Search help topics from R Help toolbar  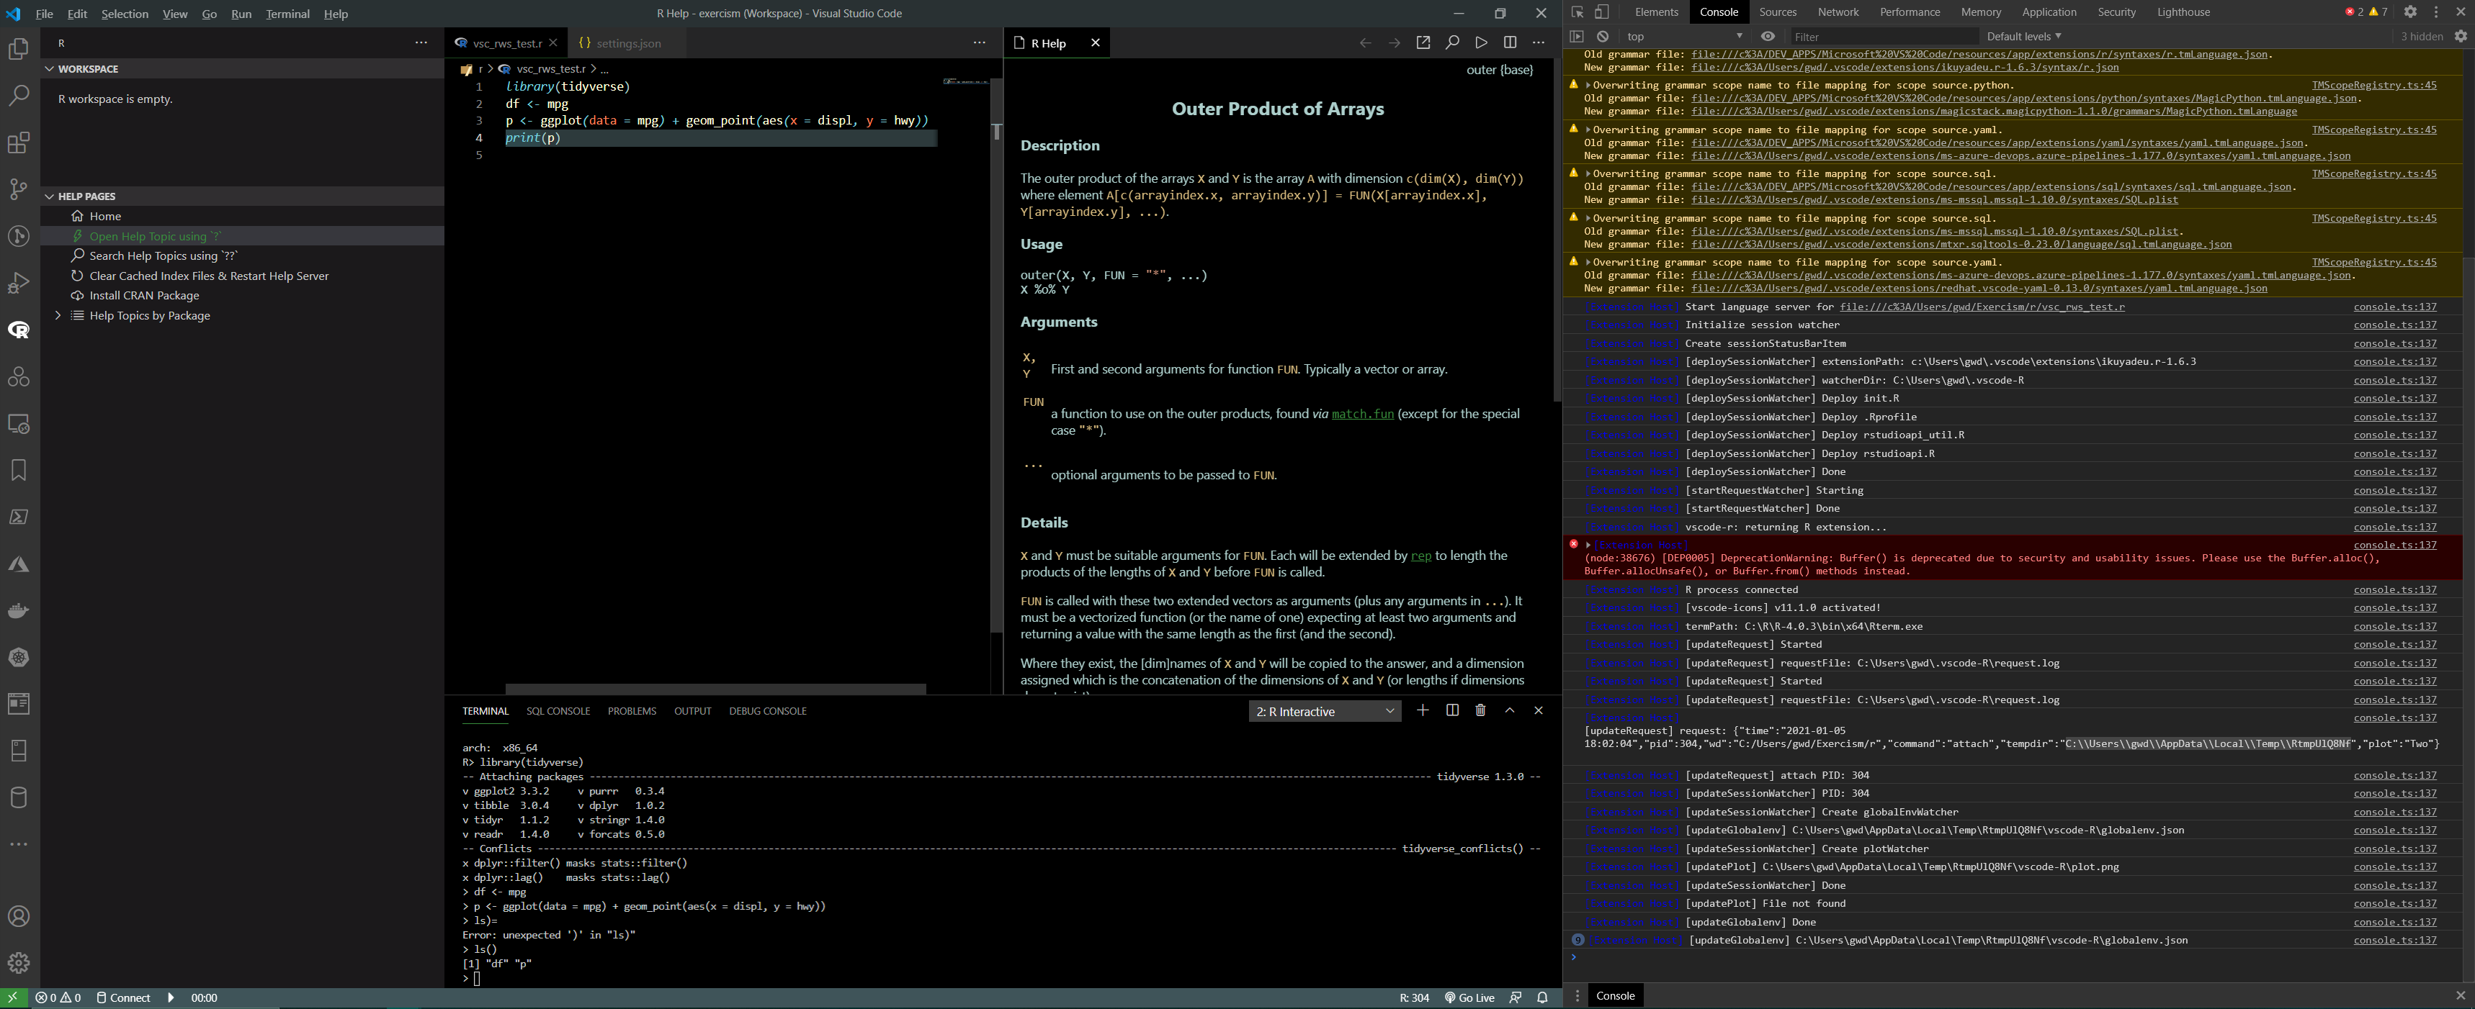coord(1451,43)
